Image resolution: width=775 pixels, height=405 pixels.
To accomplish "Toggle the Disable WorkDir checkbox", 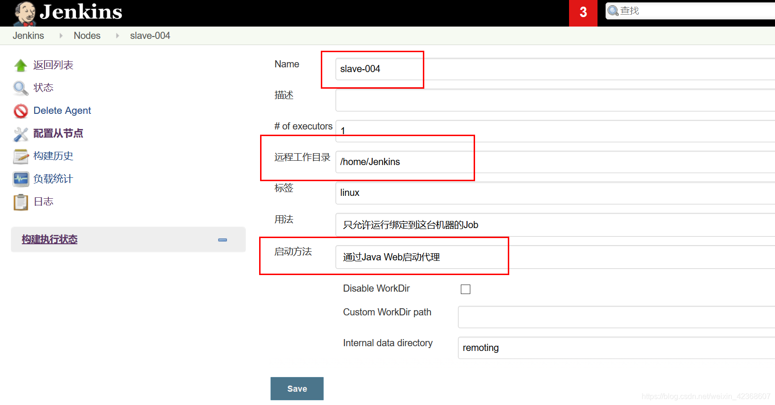I will tap(466, 289).
